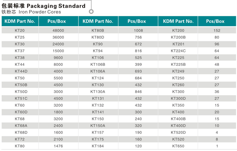Select the KT80B part number cell

click(98, 30)
